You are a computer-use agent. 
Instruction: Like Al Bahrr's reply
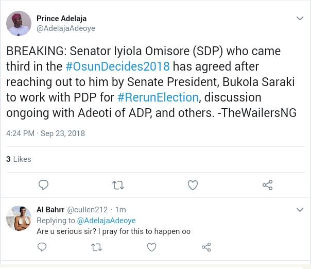[x=151, y=247]
